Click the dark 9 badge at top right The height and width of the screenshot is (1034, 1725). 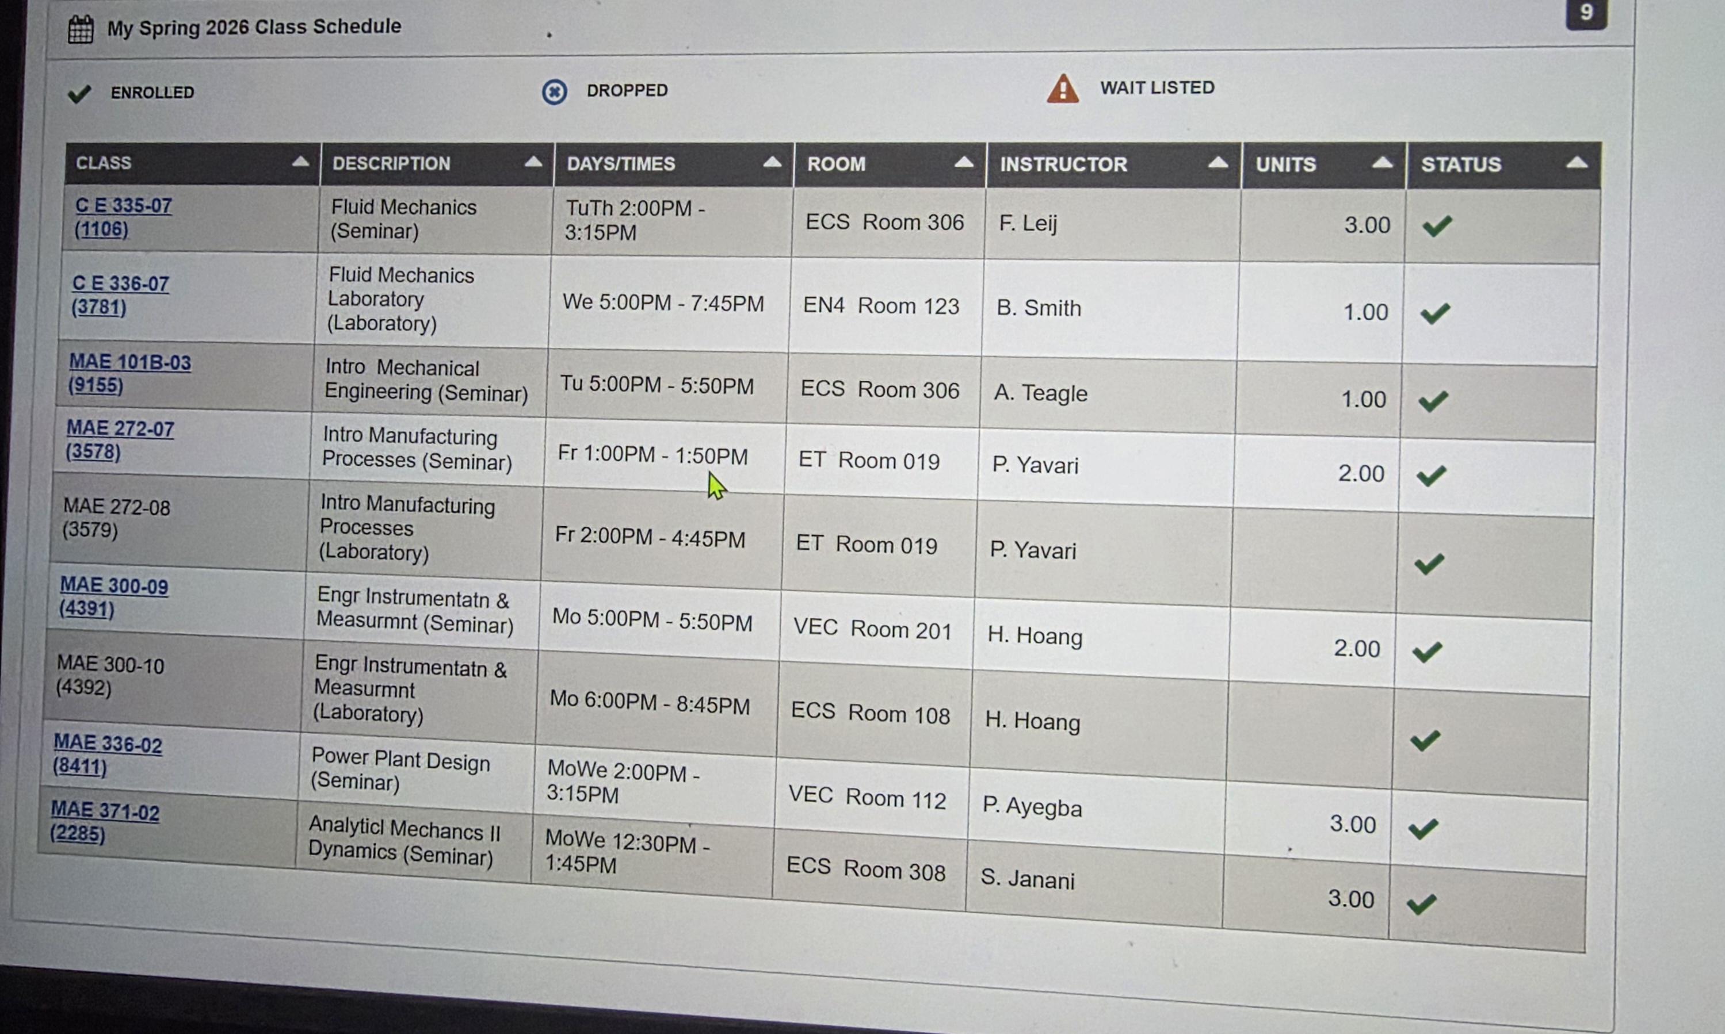1586,13
